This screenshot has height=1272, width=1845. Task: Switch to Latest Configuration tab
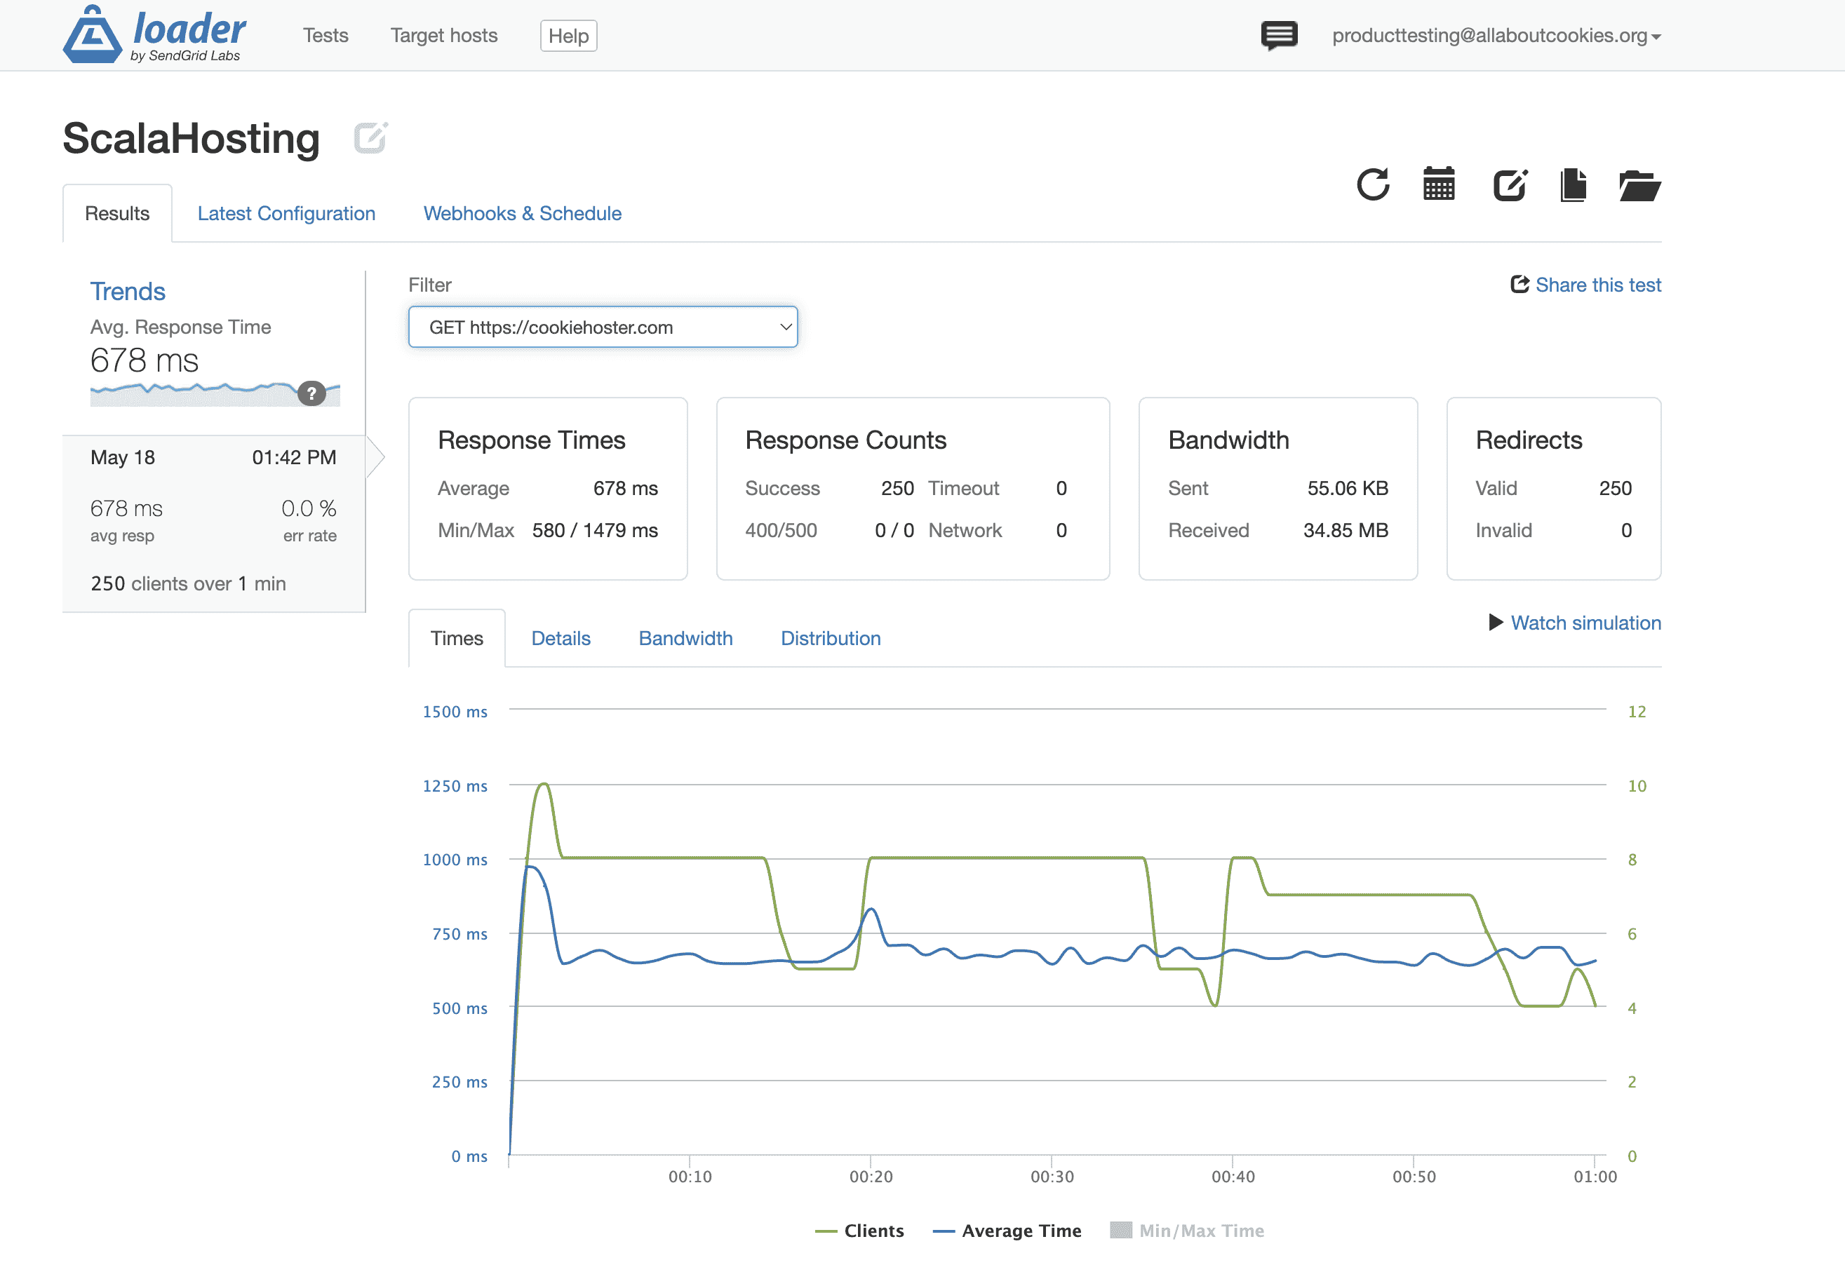pos(286,214)
